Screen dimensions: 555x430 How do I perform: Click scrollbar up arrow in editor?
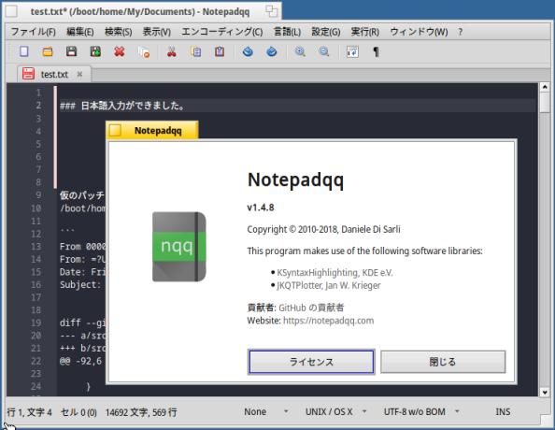545,87
